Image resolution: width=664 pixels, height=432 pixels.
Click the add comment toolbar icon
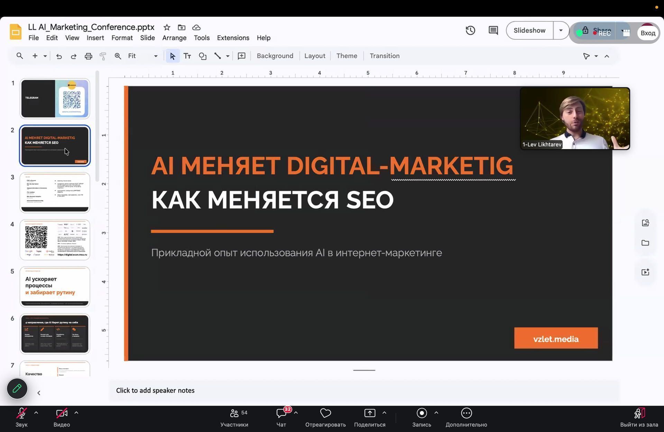tap(241, 56)
